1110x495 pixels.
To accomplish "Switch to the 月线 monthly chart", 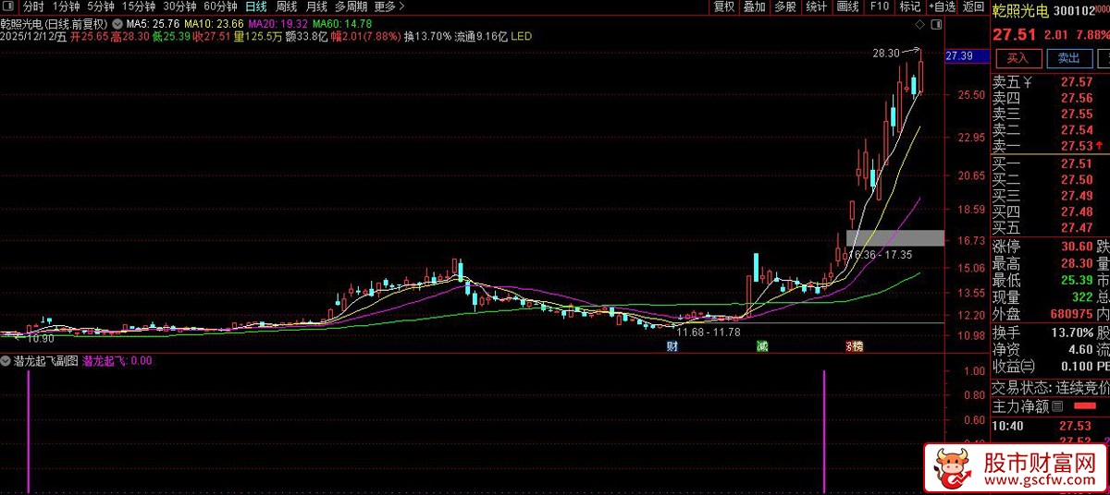I will pos(317,6).
